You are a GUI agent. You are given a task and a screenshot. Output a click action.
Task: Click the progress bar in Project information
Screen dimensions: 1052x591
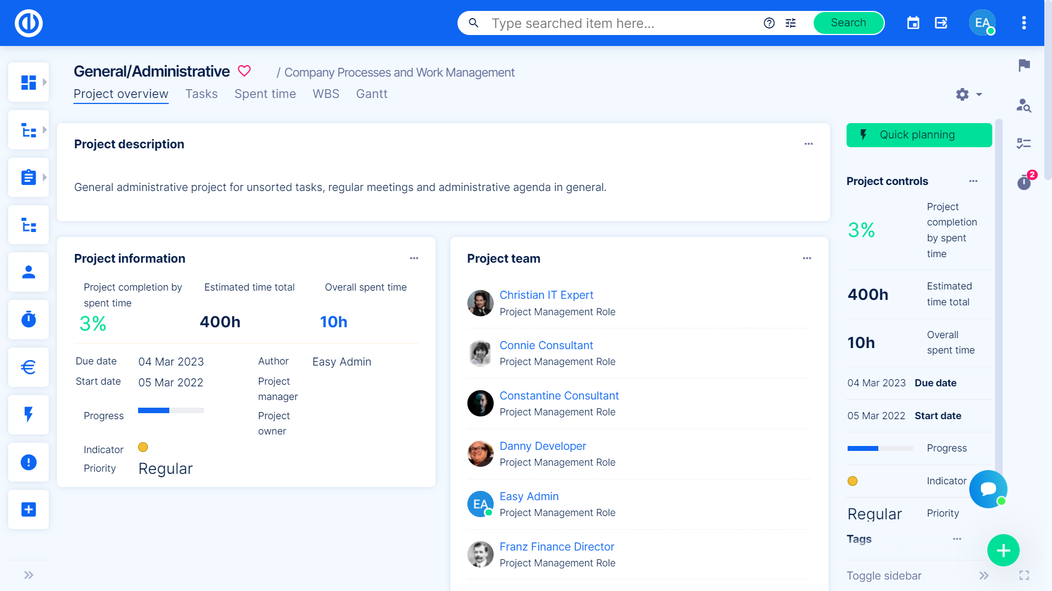tap(170, 410)
